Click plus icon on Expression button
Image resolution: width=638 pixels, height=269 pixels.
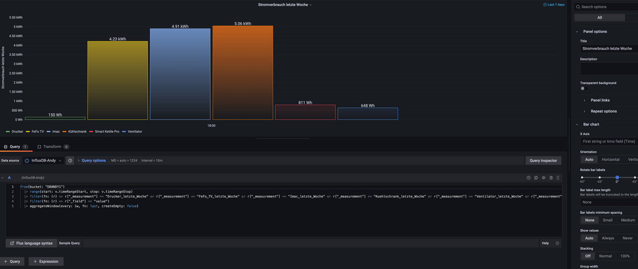click(35, 261)
